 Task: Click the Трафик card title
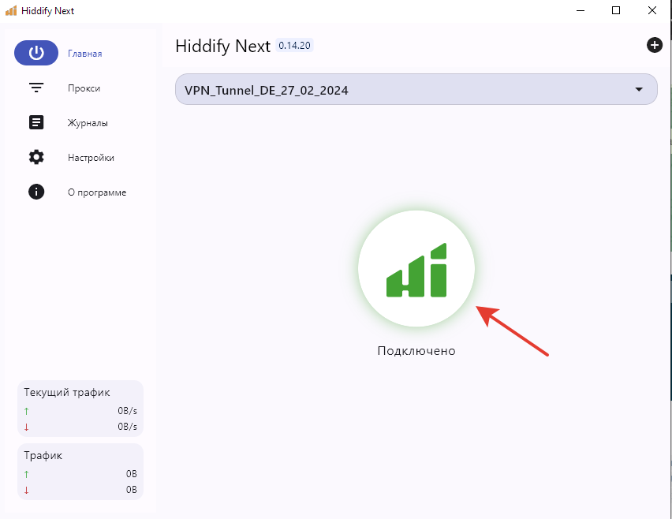43,455
